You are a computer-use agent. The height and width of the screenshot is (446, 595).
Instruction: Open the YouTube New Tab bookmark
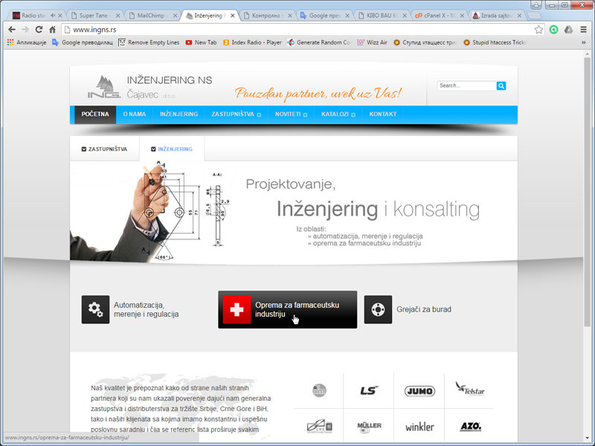coord(201,42)
